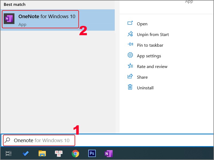214x160 pixels.
Task: Click the Best match heading
Action: point(15,5)
